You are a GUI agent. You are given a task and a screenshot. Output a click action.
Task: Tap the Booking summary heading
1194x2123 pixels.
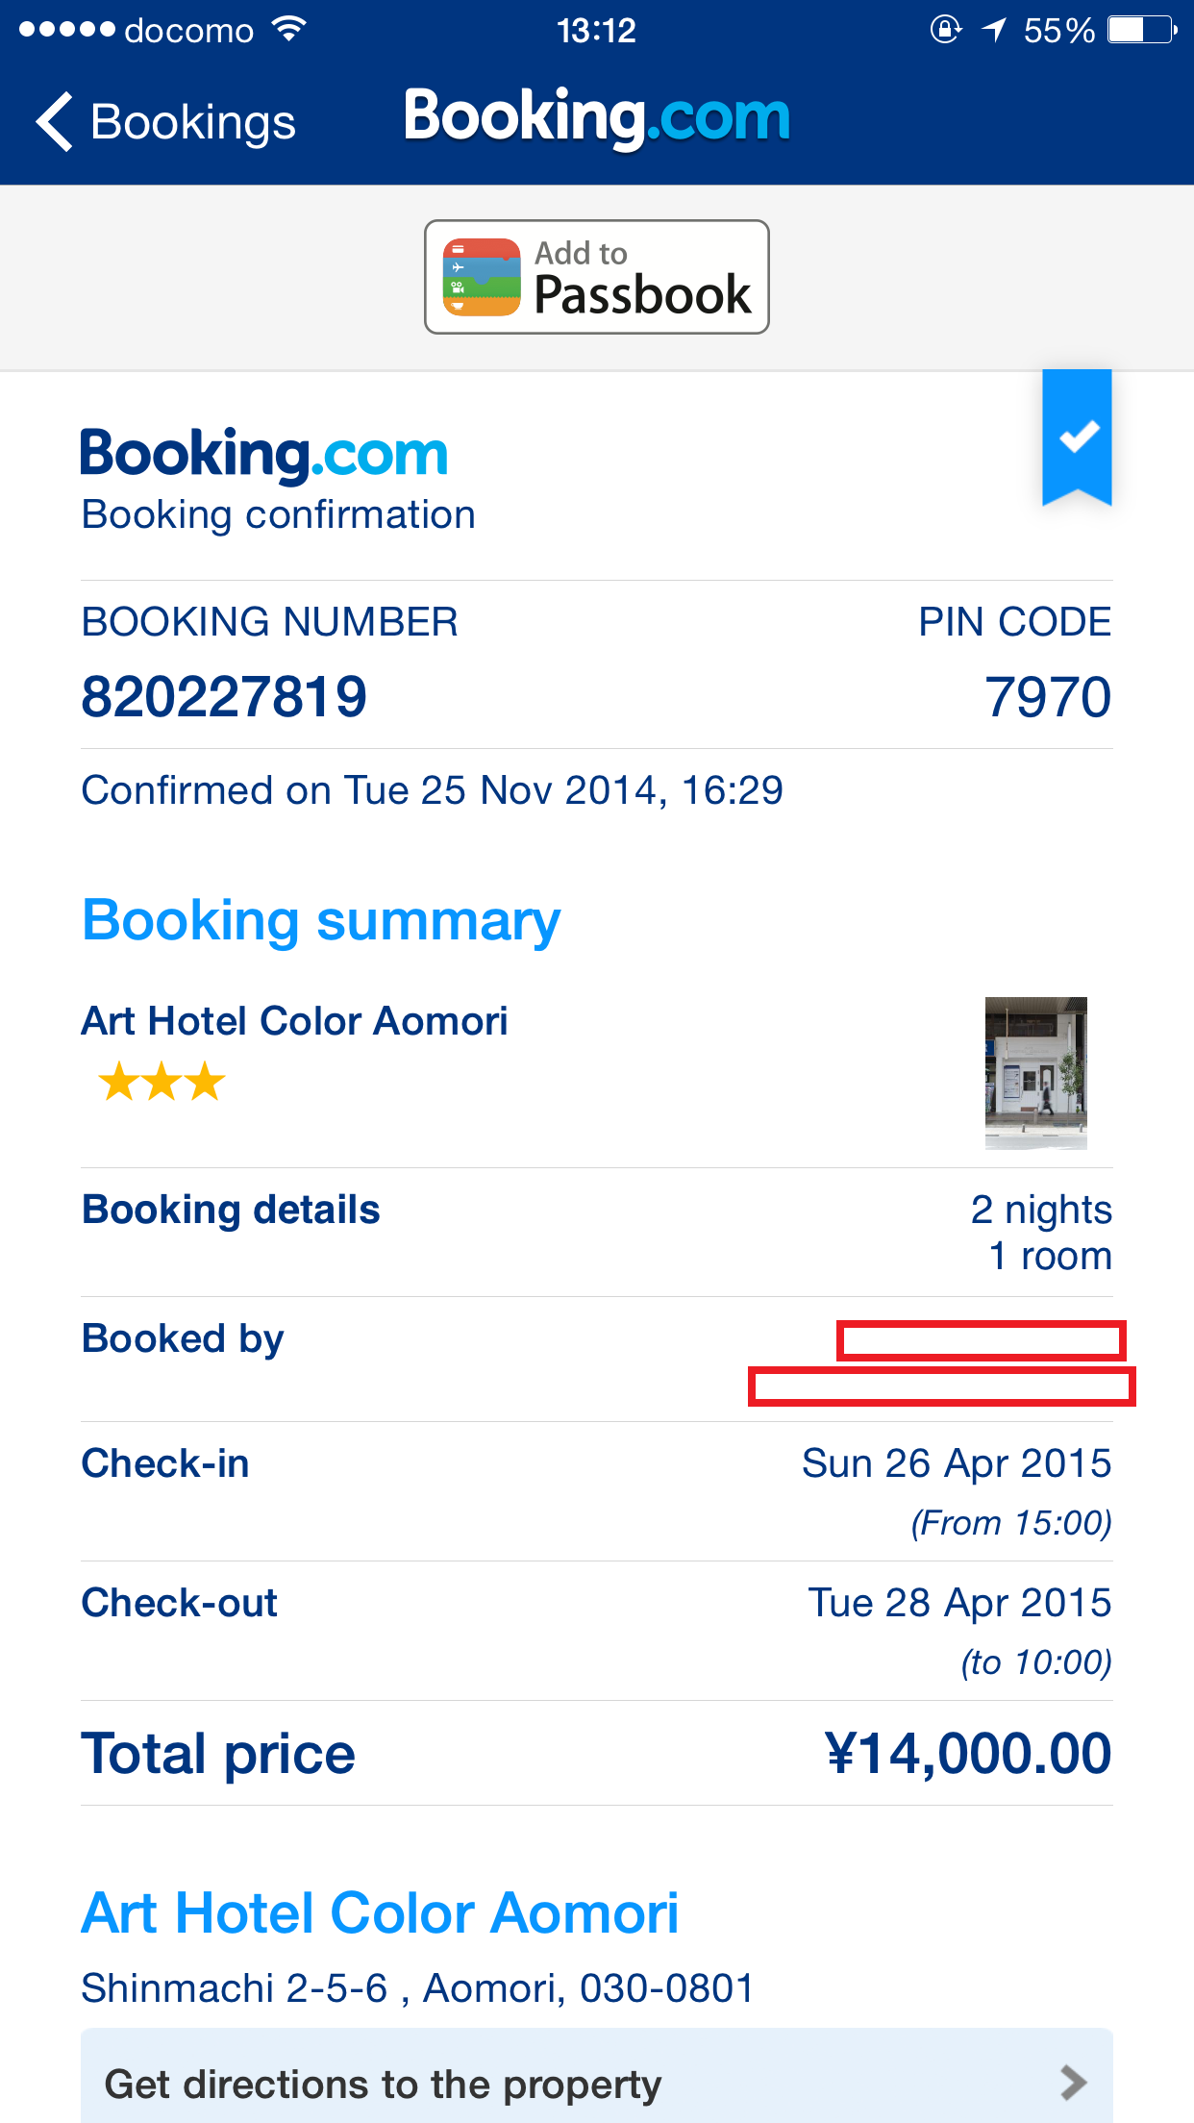pos(321,920)
